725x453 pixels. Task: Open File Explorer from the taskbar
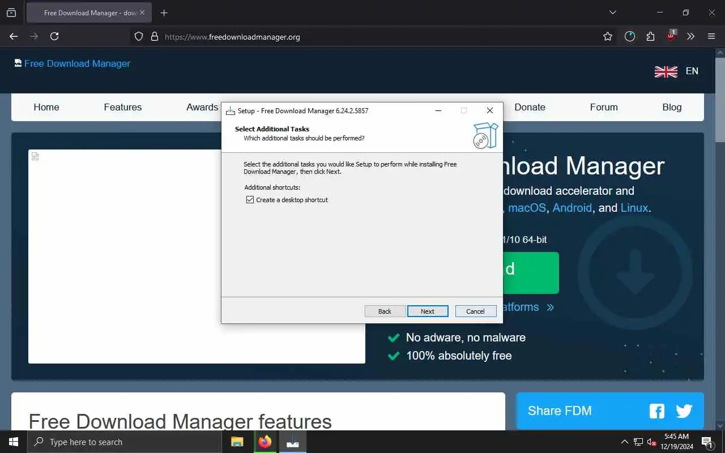click(x=237, y=442)
